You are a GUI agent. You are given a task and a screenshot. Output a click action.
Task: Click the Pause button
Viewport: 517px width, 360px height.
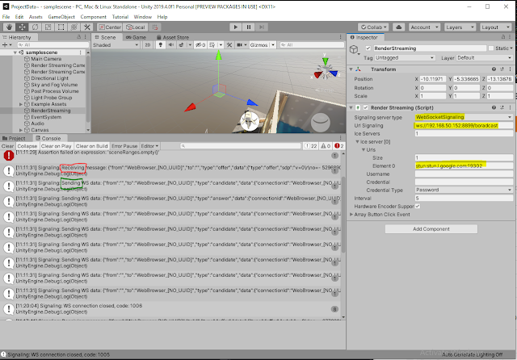click(x=249, y=27)
